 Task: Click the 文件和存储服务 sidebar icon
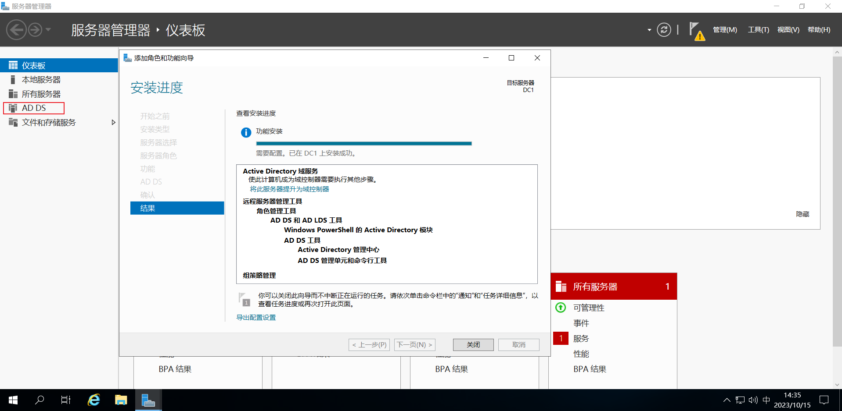(x=13, y=122)
